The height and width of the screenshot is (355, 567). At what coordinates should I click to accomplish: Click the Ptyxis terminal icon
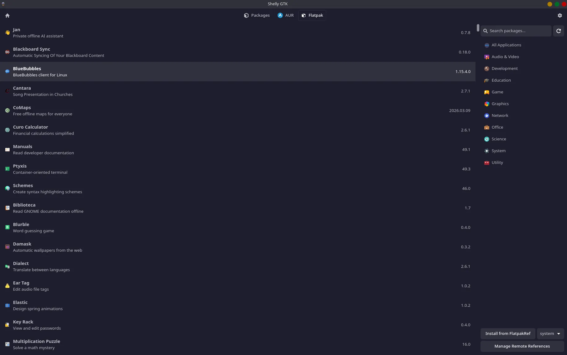pyautogui.click(x=7, y=169)
